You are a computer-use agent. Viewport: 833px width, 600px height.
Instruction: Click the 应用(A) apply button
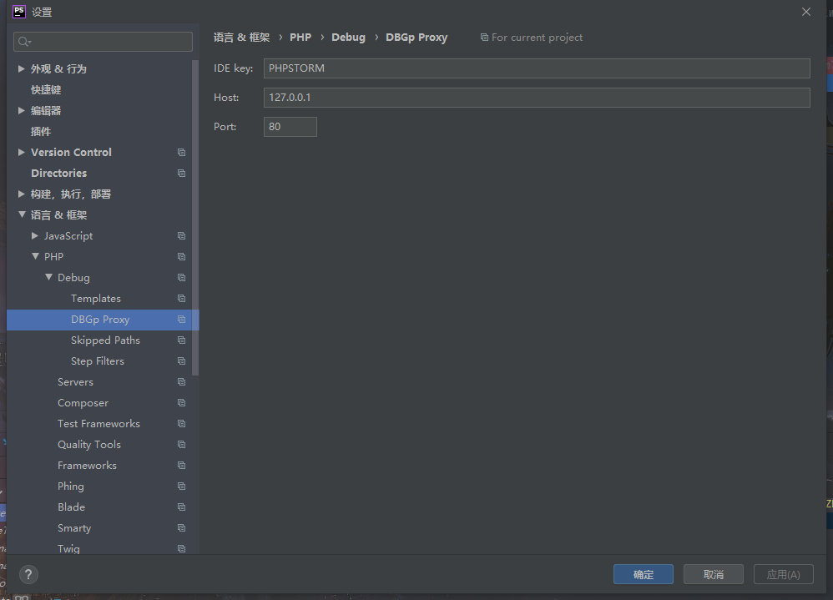pyautogui.click(x=784, y=574)
